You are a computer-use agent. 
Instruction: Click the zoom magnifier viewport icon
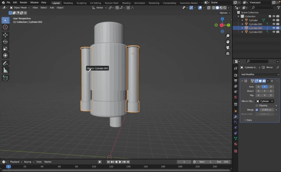(228, 36)
